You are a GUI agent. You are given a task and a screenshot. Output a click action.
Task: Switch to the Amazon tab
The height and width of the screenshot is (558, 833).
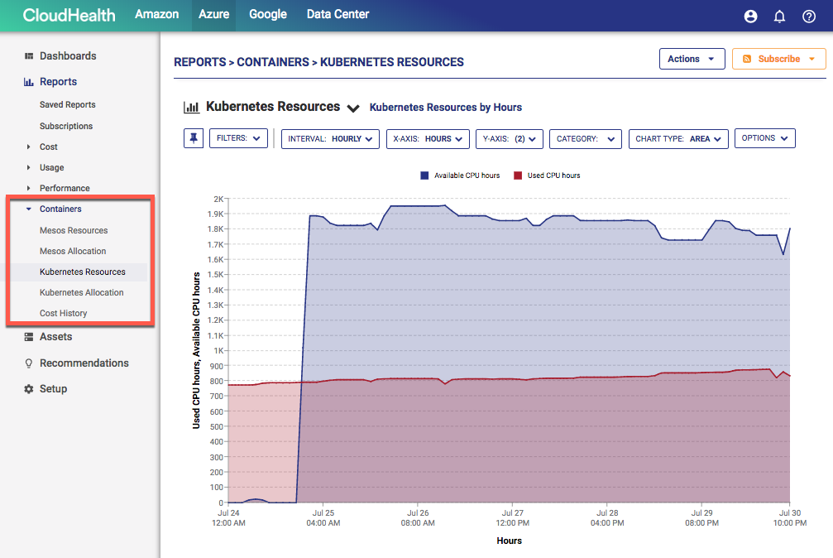point(156,14)
